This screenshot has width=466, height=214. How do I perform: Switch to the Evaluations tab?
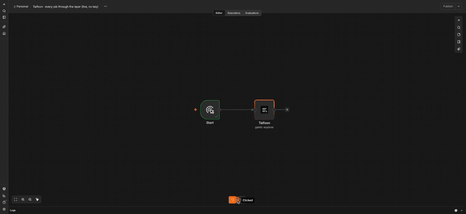[x=252, y=13]
